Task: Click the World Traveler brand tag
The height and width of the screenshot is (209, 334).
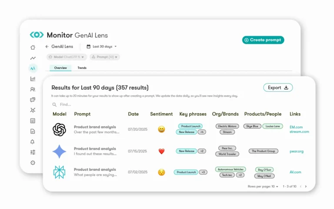Action: coord(227,154)
